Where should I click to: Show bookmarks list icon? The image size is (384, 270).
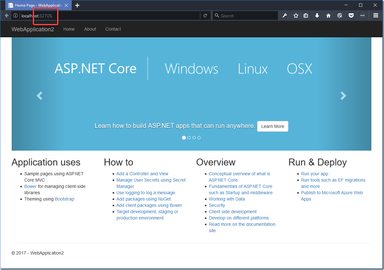tap(306, 15)
